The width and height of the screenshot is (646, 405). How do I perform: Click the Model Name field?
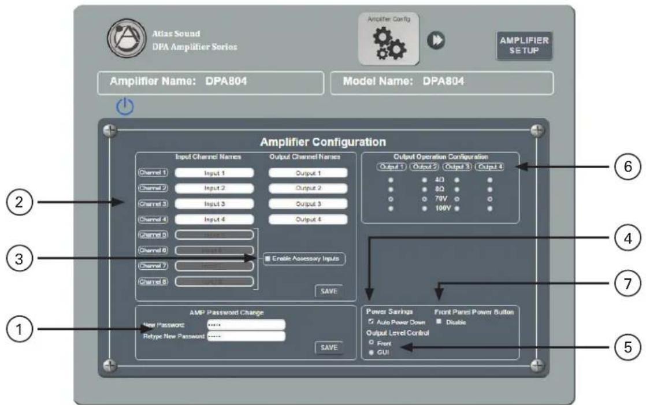pos(441,83)
